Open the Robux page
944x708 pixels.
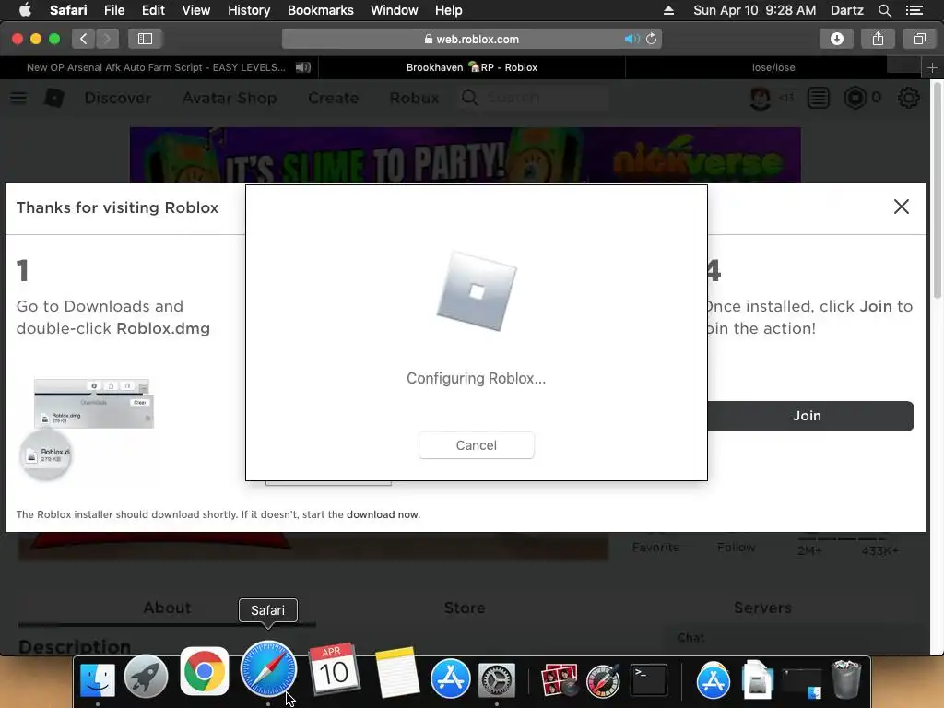pos(414,98)
